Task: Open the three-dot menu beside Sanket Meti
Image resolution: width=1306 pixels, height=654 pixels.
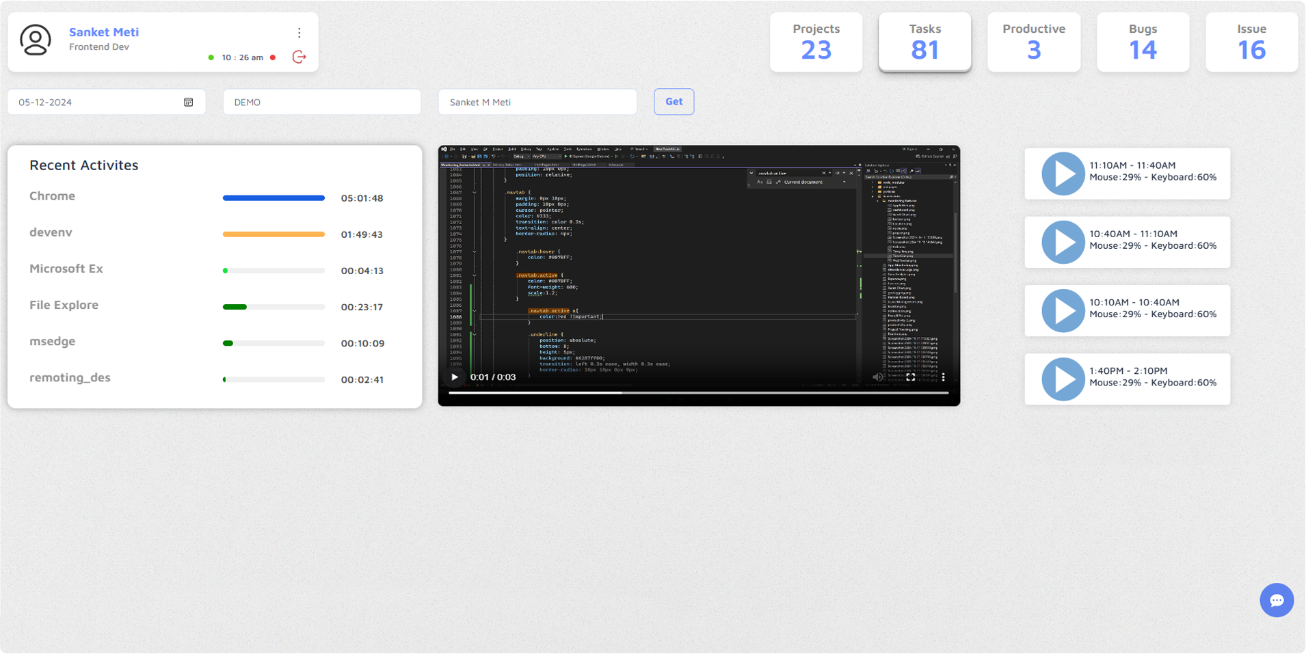Action: (299, 33)
